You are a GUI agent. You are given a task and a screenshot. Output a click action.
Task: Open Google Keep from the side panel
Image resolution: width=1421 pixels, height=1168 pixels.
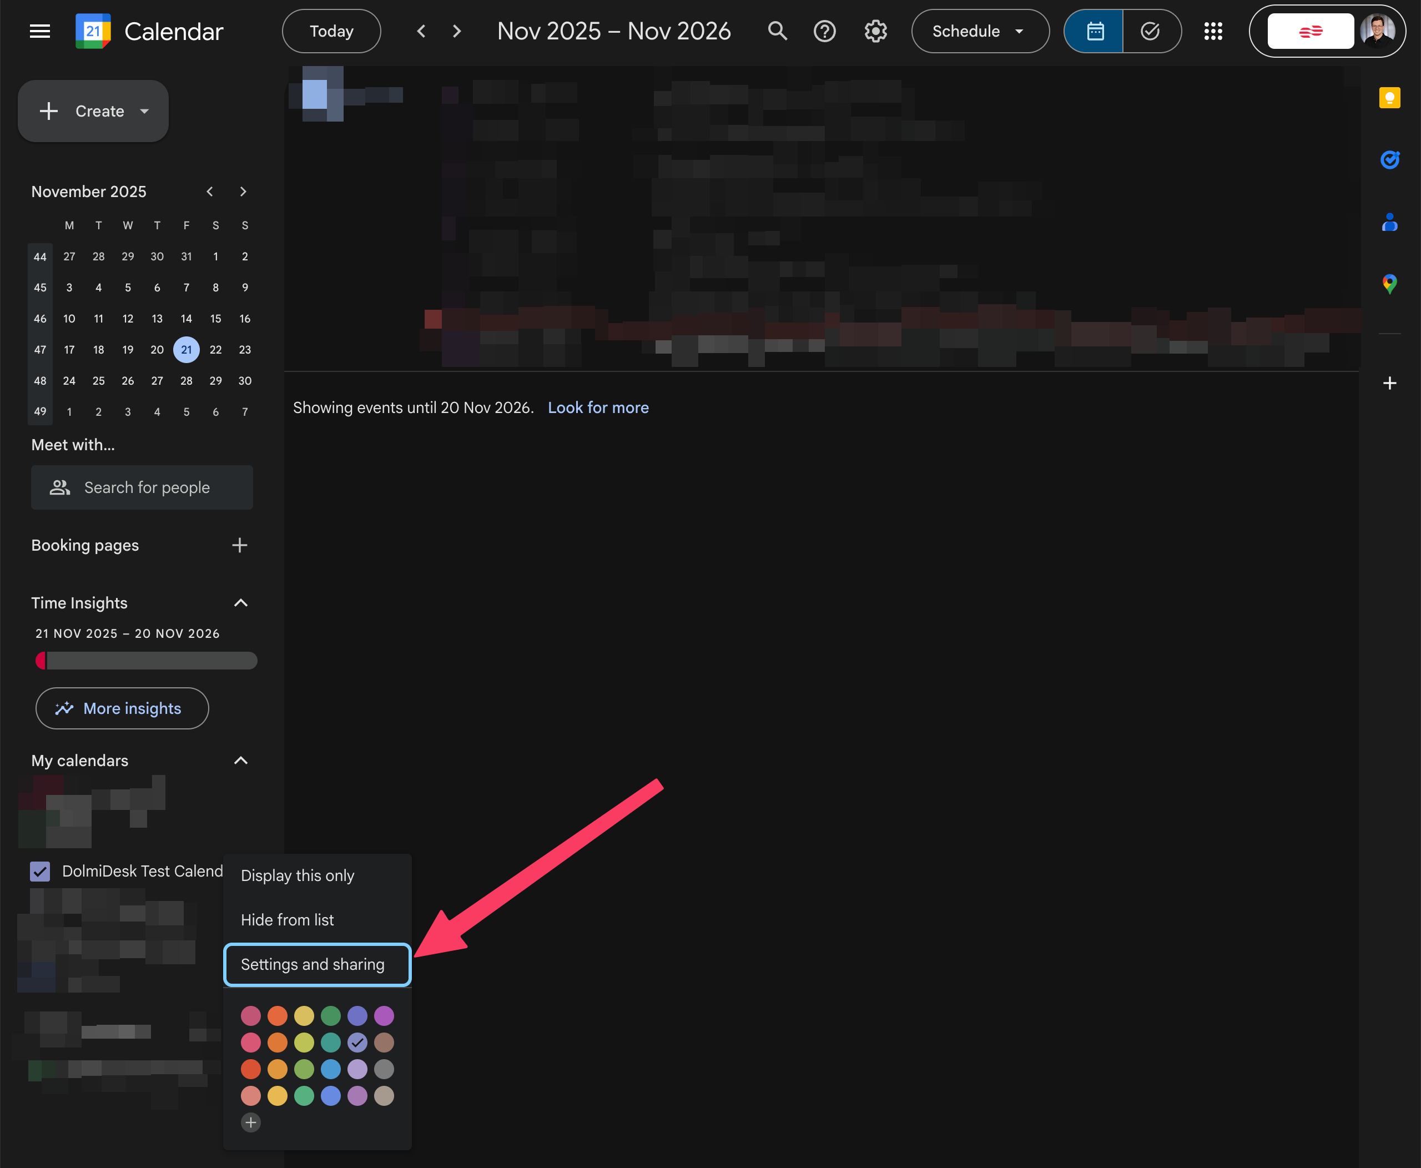(x=1389, y=98)
